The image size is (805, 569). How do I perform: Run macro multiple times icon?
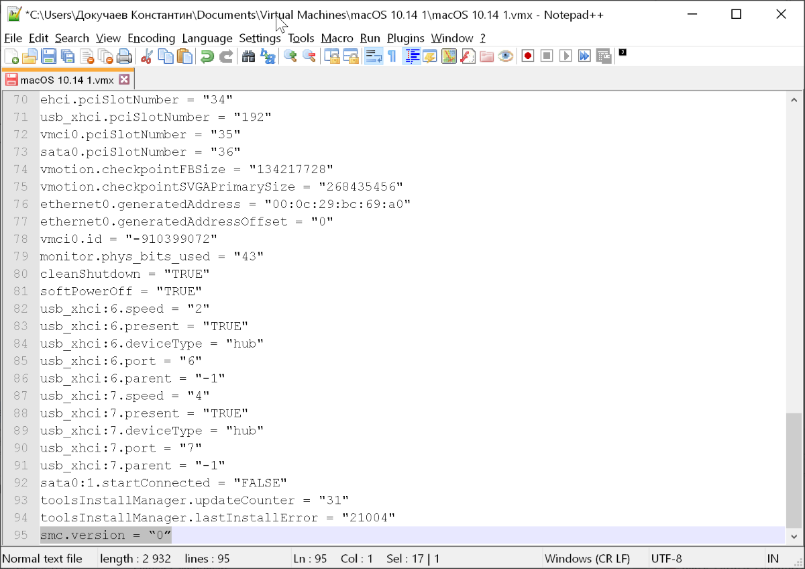[x=584, y=56]
